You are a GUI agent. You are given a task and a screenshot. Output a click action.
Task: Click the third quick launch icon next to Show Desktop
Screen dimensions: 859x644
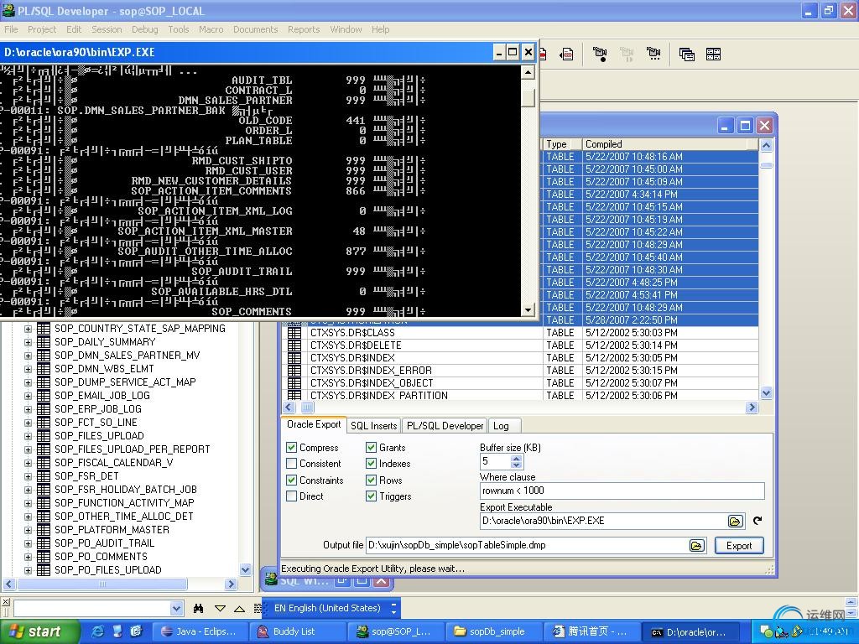click(x=136, y=631)
